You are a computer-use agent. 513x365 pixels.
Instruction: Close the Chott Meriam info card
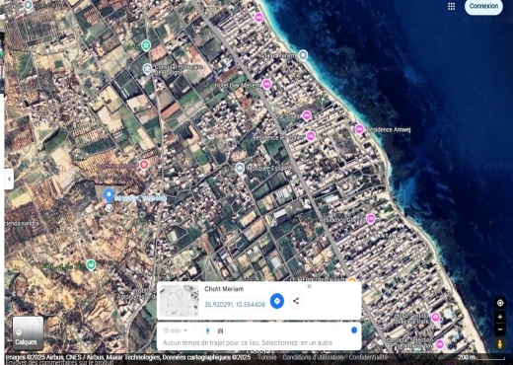point(309,286)
